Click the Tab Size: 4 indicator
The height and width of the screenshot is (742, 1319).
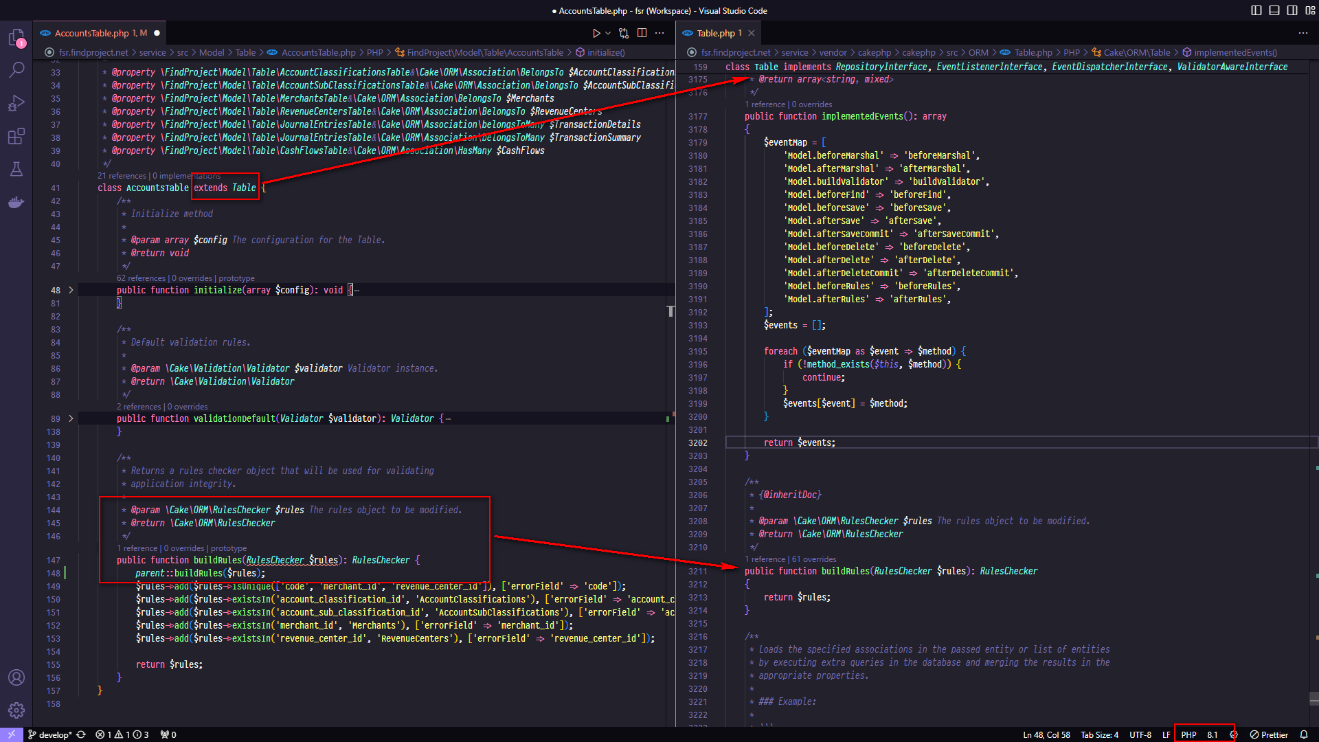1099,734
